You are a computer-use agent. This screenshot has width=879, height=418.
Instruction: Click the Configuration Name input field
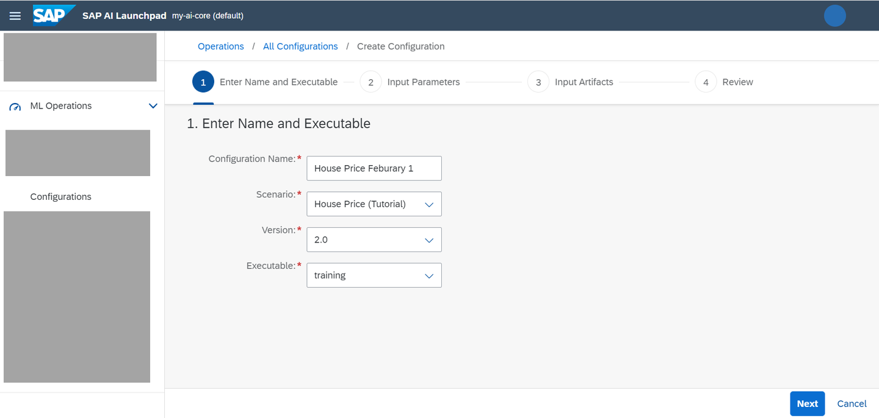tap(374, 168)
